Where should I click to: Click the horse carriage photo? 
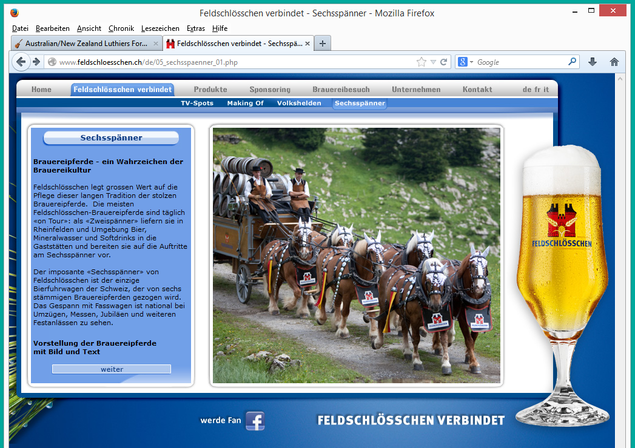(357, 255)
